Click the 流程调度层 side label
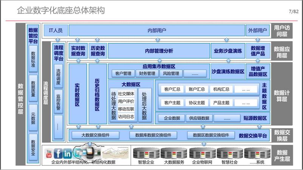303x170 pixels. coord(46,93)
